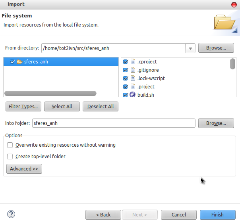Click the .gitignore file icon
Viewport: 240px width, 224px height.
pyautogui.click(x=133, y=70)
